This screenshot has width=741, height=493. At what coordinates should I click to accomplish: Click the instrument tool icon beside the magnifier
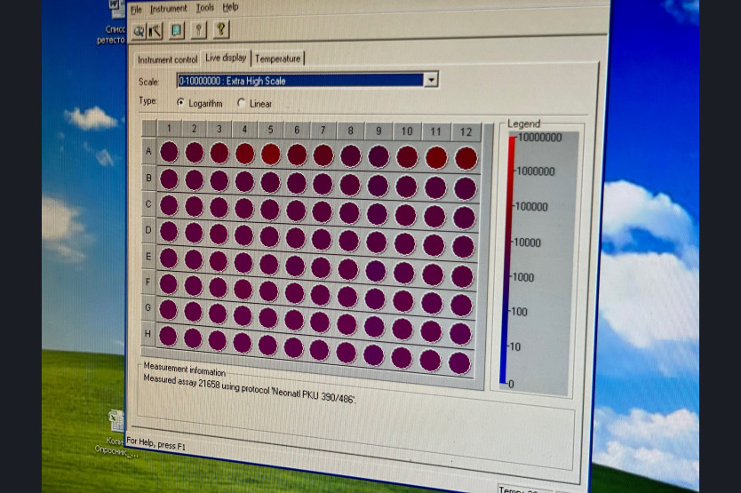tap(155, 31)
